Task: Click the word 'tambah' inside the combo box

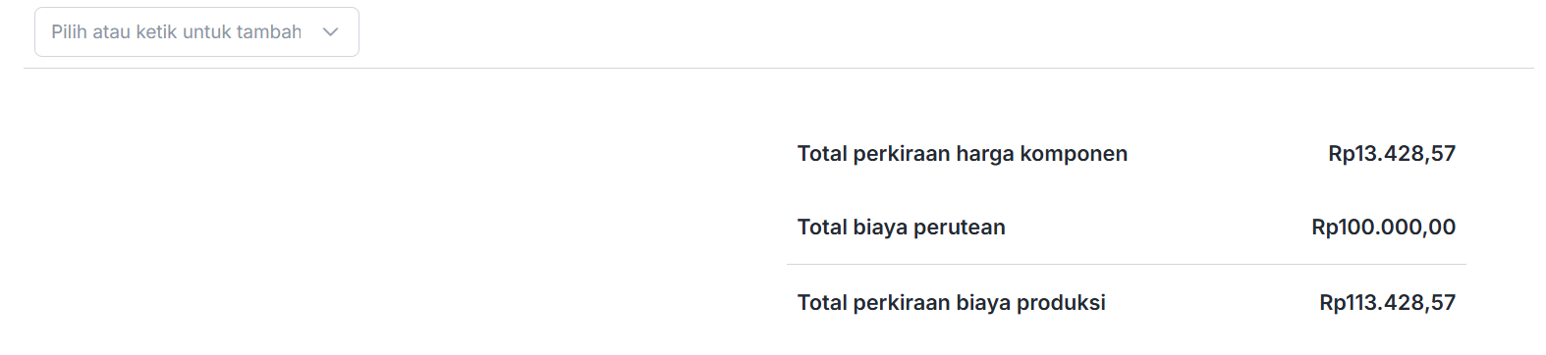Action: tap(269, 32)
